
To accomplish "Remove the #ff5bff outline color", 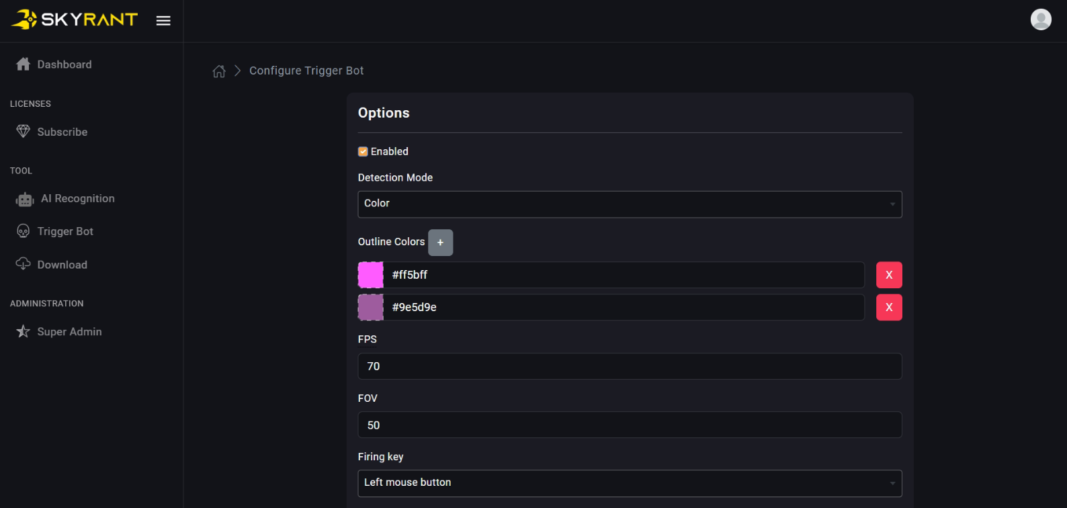I will tap(889, 275).
